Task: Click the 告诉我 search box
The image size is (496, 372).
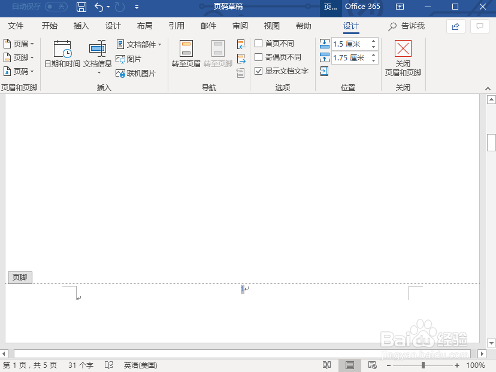Action: 407,26
